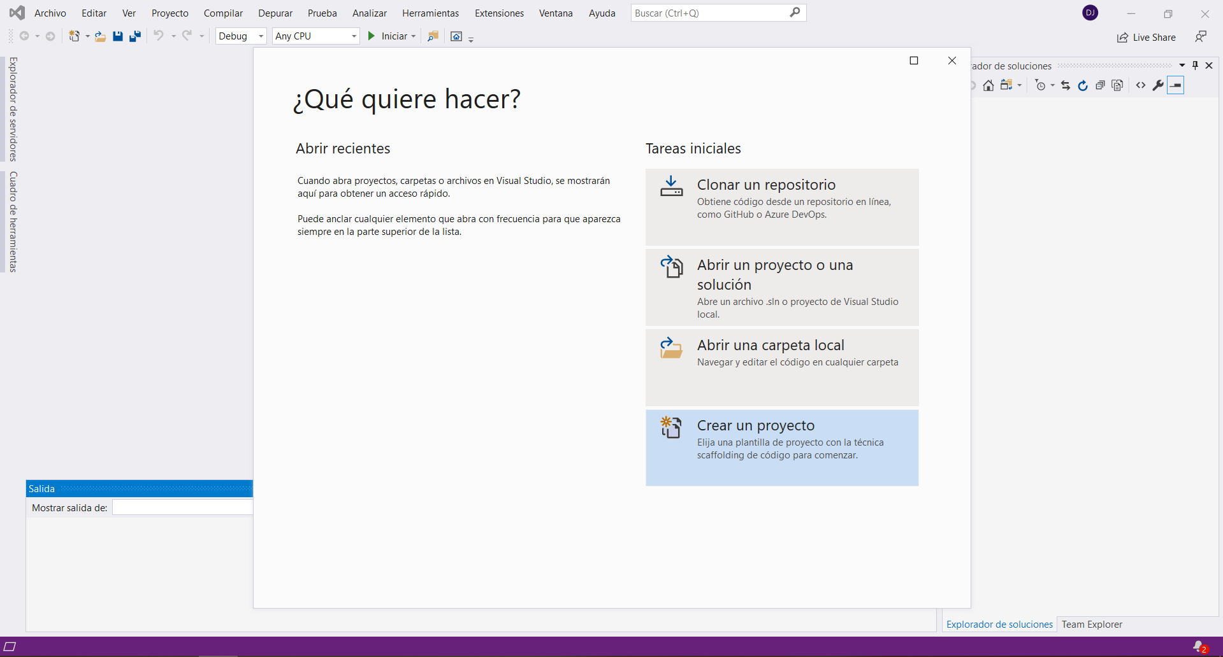Open the Any CPU platform dropdown
This screenshot has height=657, width=1223.
coord(354,36)
